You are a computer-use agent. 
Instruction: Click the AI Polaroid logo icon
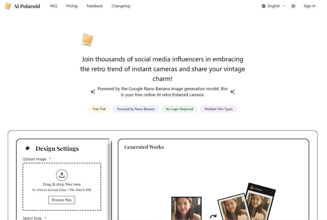7,6
